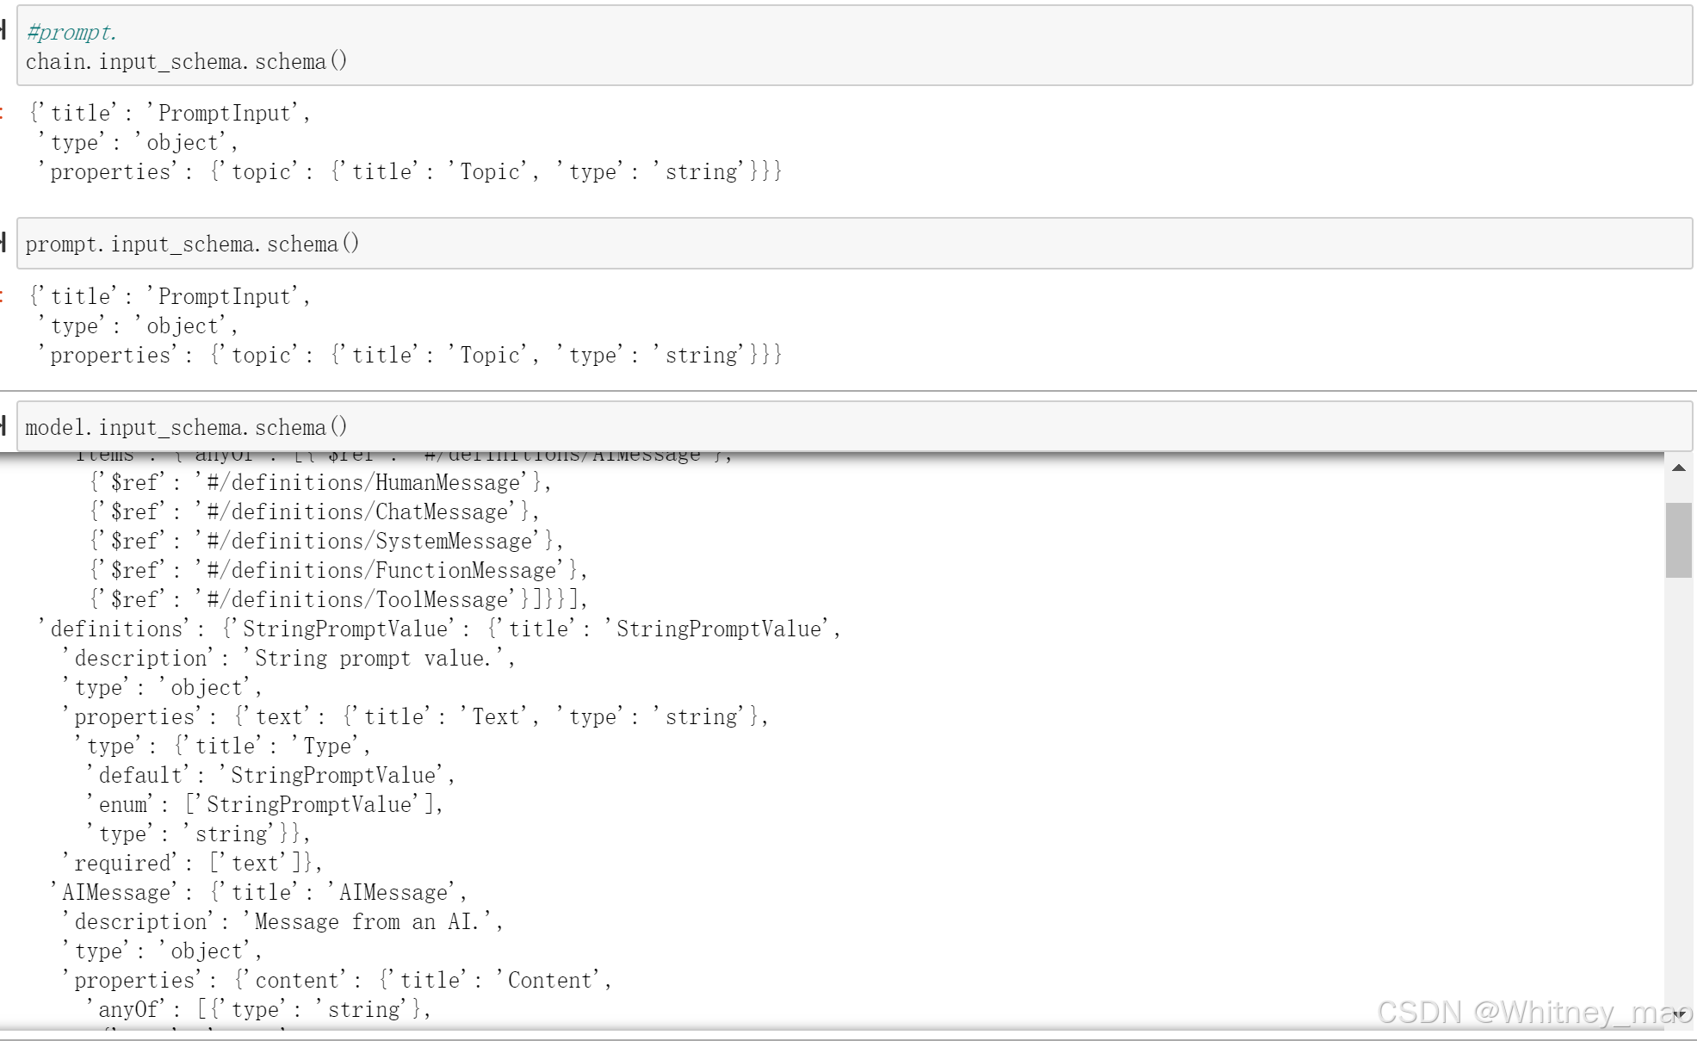This screenshot has width=1697, height=1041.
Task: Click the '#/definitions/ToolMessage' reference line
Action: pos(338,600)
